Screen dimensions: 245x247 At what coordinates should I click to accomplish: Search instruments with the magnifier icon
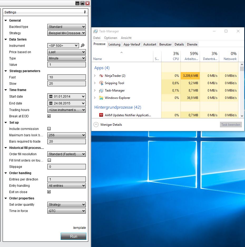click(x=82, y=46)
